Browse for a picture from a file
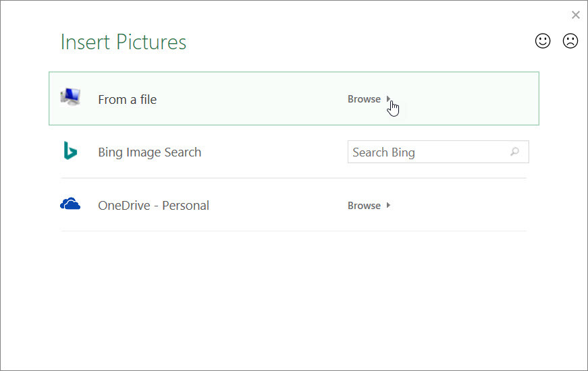This screenshot has width=588, height=371. (x=364, y=99)
